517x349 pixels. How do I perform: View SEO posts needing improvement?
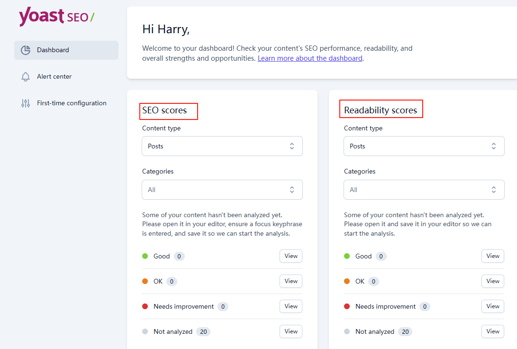tap(290, 306)
